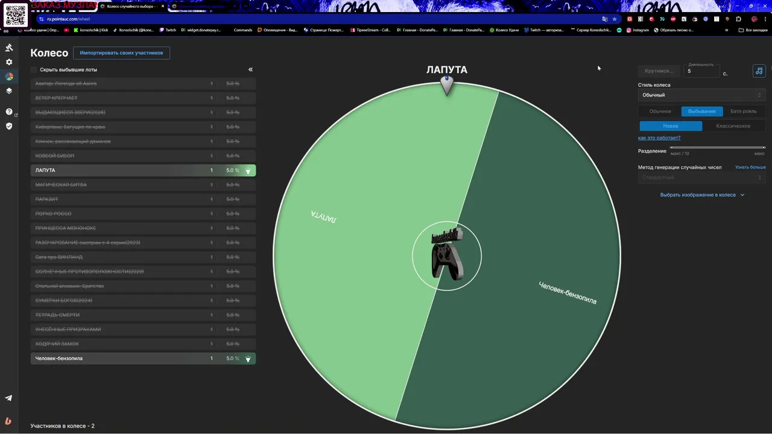Screen dimensions: 772x434
Task: Collapse the lot list with double-chevron
Action: click(x=250, y=69)
